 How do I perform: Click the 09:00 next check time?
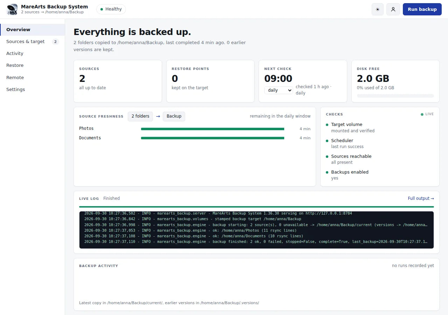278,78
